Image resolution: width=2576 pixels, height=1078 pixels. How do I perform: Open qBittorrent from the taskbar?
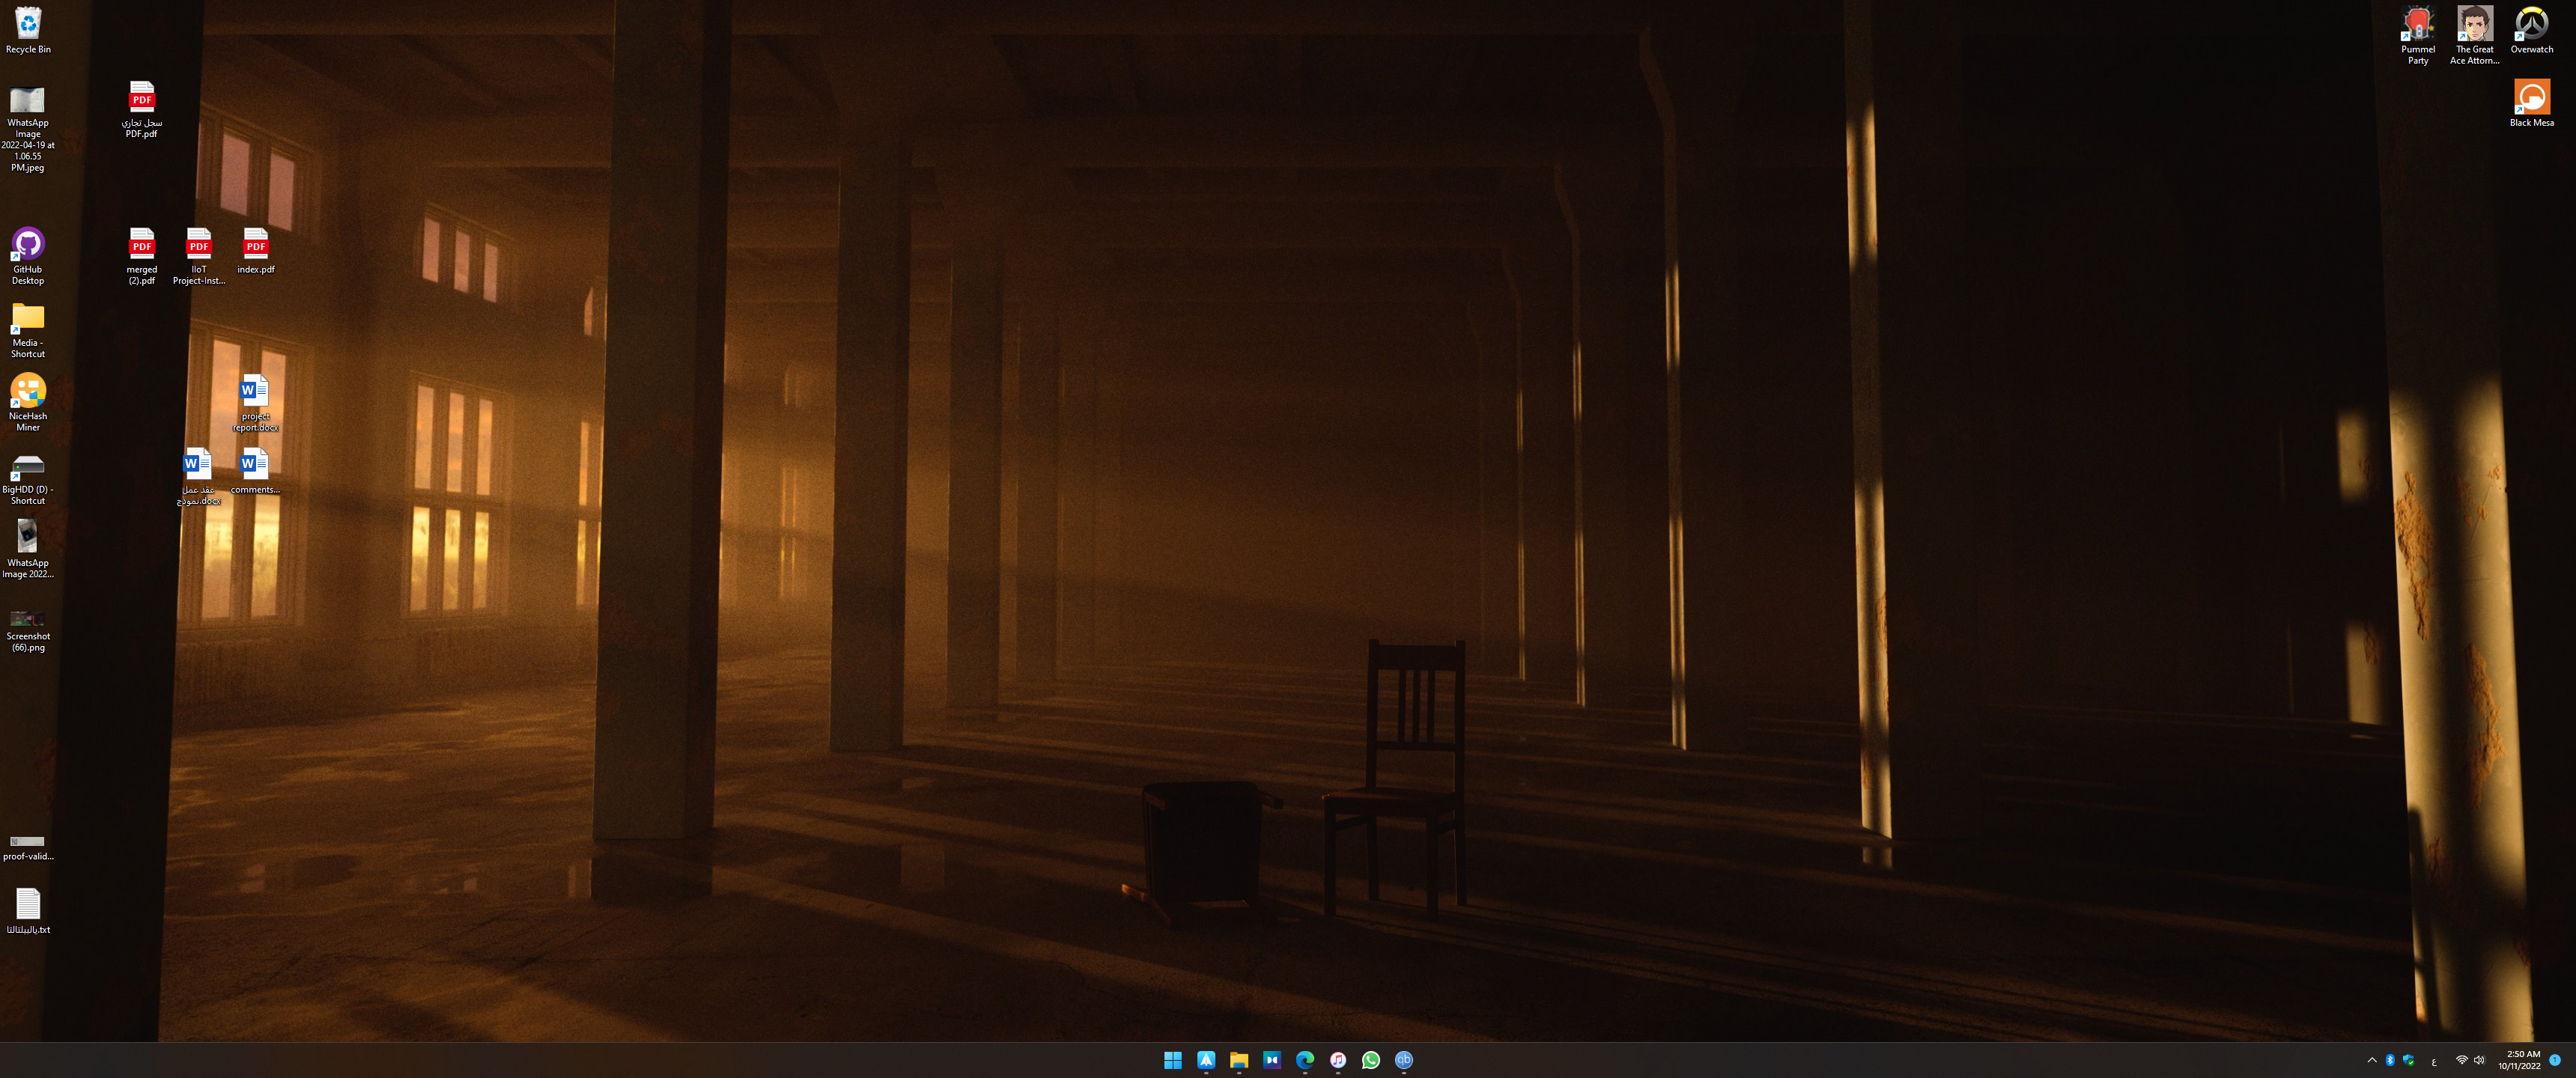(1404, 1060)
